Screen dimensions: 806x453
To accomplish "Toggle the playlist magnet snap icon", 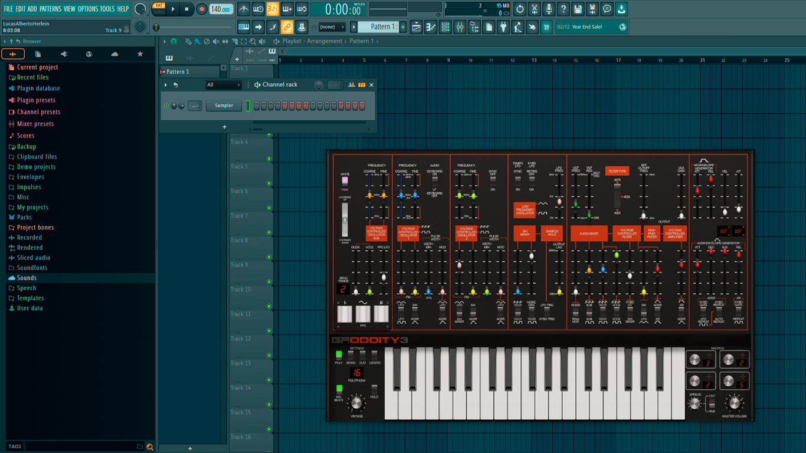I will pos(173,41).
